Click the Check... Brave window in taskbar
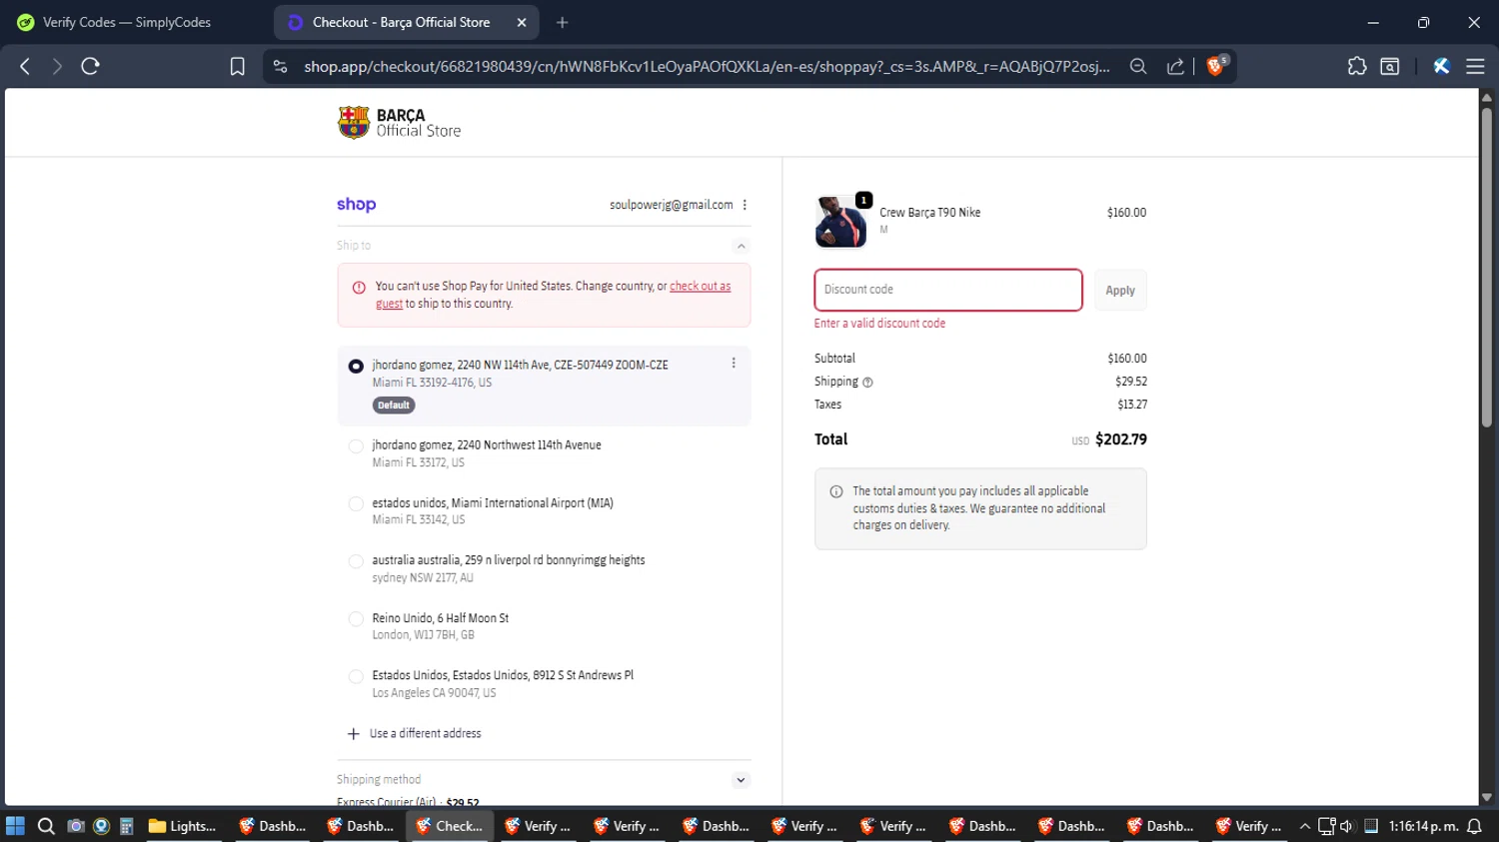This screenshot has height=842, width=1499. [450, 826]
